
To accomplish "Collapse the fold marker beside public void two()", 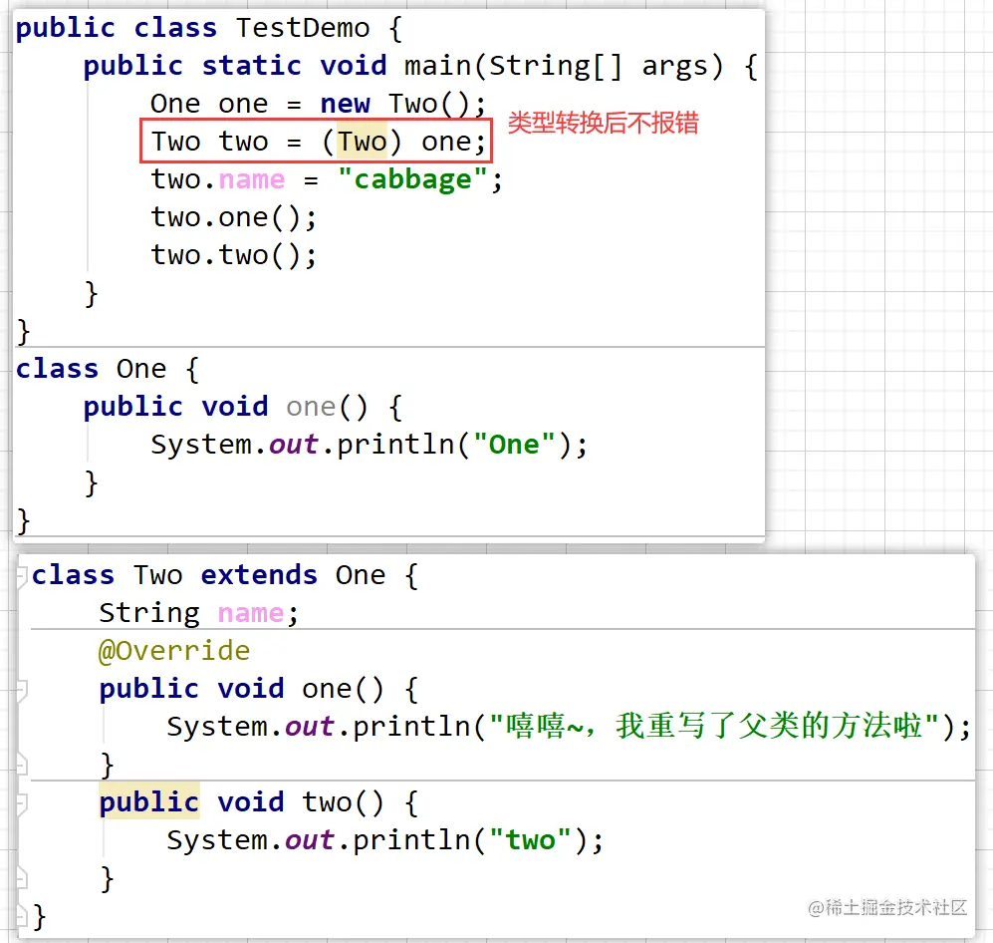I will pyautogui.click(x=22, y=803).
